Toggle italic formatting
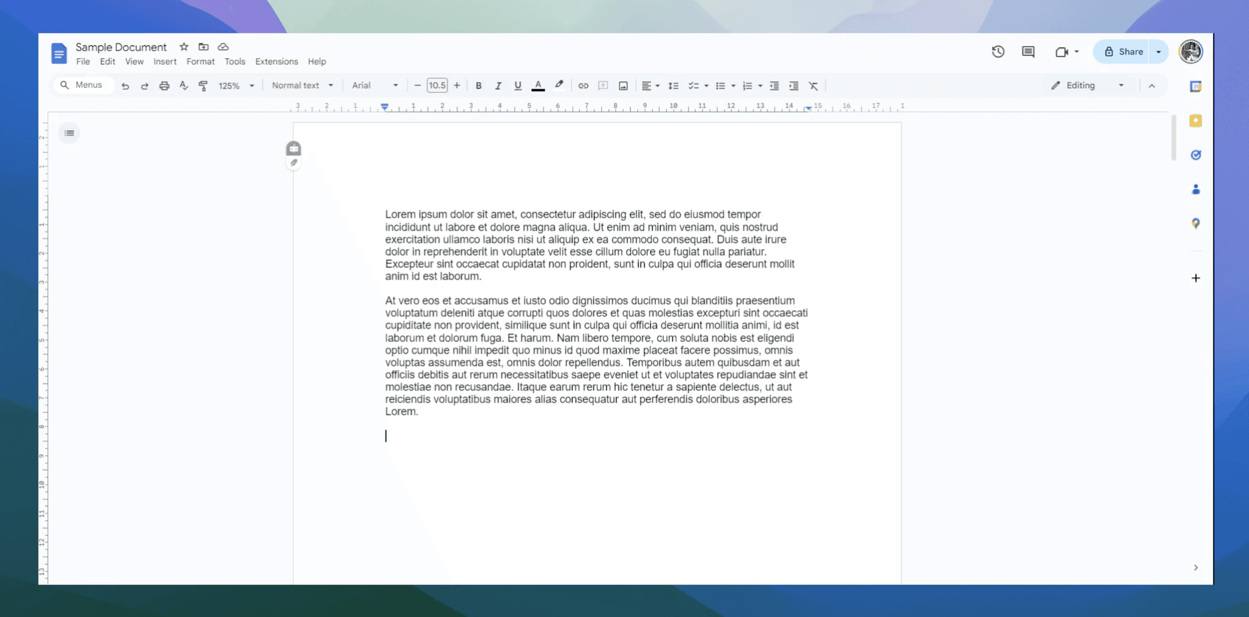 click(498, 85)
